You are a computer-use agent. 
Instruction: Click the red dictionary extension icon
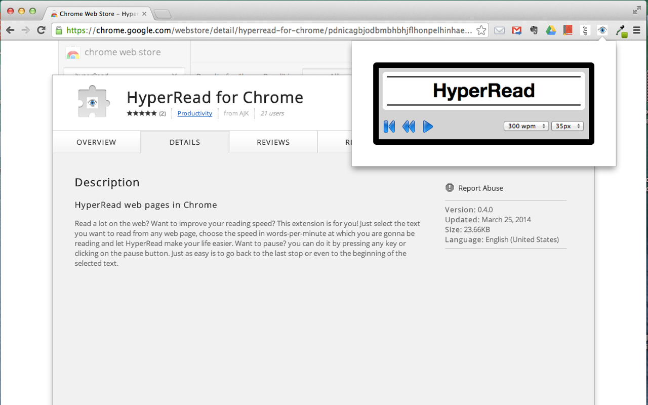(568, 30)
